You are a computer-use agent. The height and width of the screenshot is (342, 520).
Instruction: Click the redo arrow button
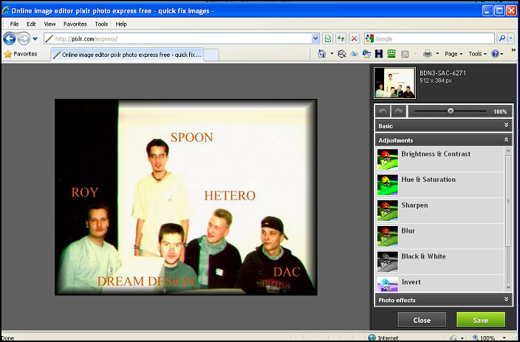coord(397,111)
